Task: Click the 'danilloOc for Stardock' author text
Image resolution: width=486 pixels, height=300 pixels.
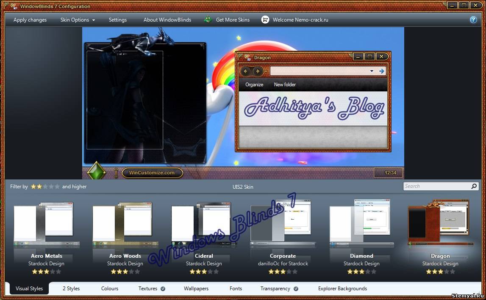Action: pos(283,264)
